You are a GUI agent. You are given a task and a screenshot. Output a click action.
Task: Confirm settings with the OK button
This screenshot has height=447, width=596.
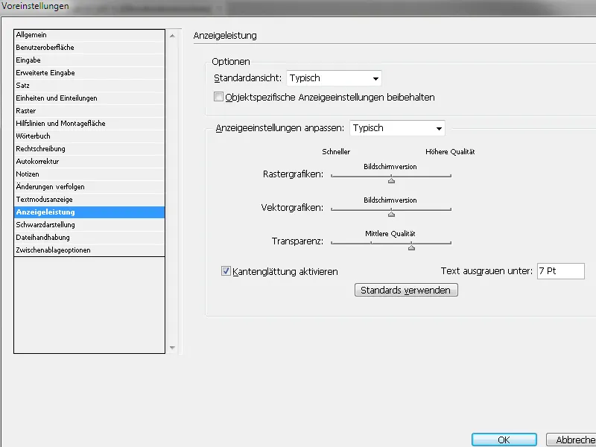504,440
